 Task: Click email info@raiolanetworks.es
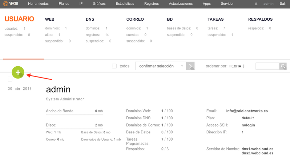tap(247, 111)
